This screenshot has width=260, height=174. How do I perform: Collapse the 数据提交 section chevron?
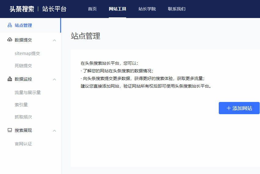coord(54,40)
